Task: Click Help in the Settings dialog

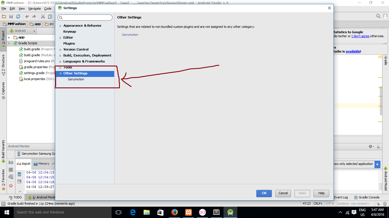Action: [x=321, y=193]
